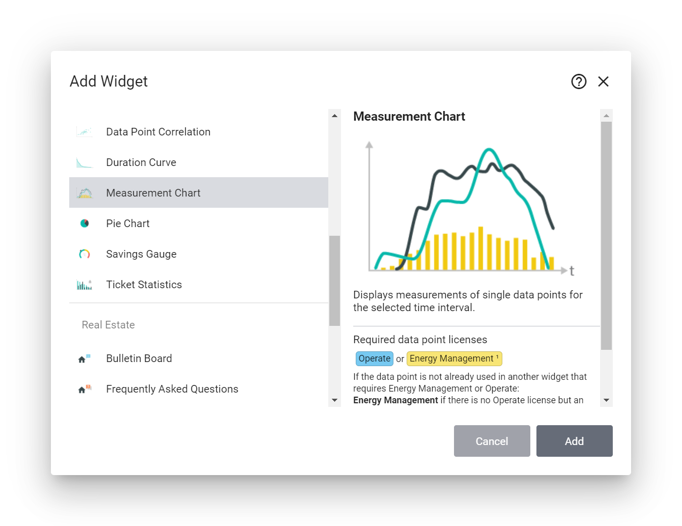Viewport: 682px width, 526px height.
Task: Click the Frequently Asked Questions house icon
Action: (x=84, y=389)
